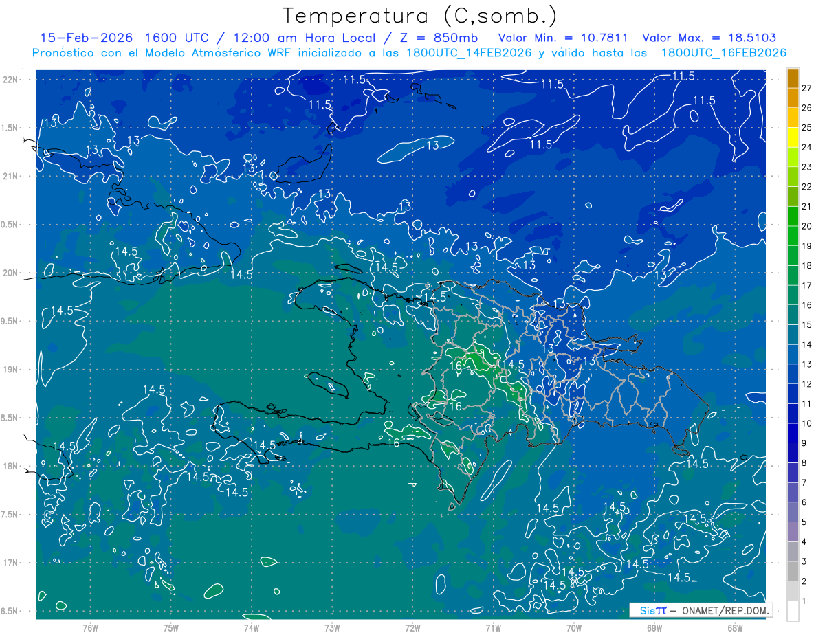
Task: Click the "76W" longitude axis label
Action: click(90, 628)
